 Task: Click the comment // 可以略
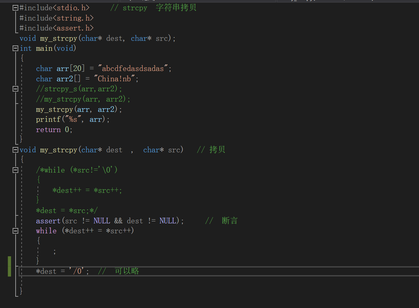pyautogui.click(x=118, y=271)
